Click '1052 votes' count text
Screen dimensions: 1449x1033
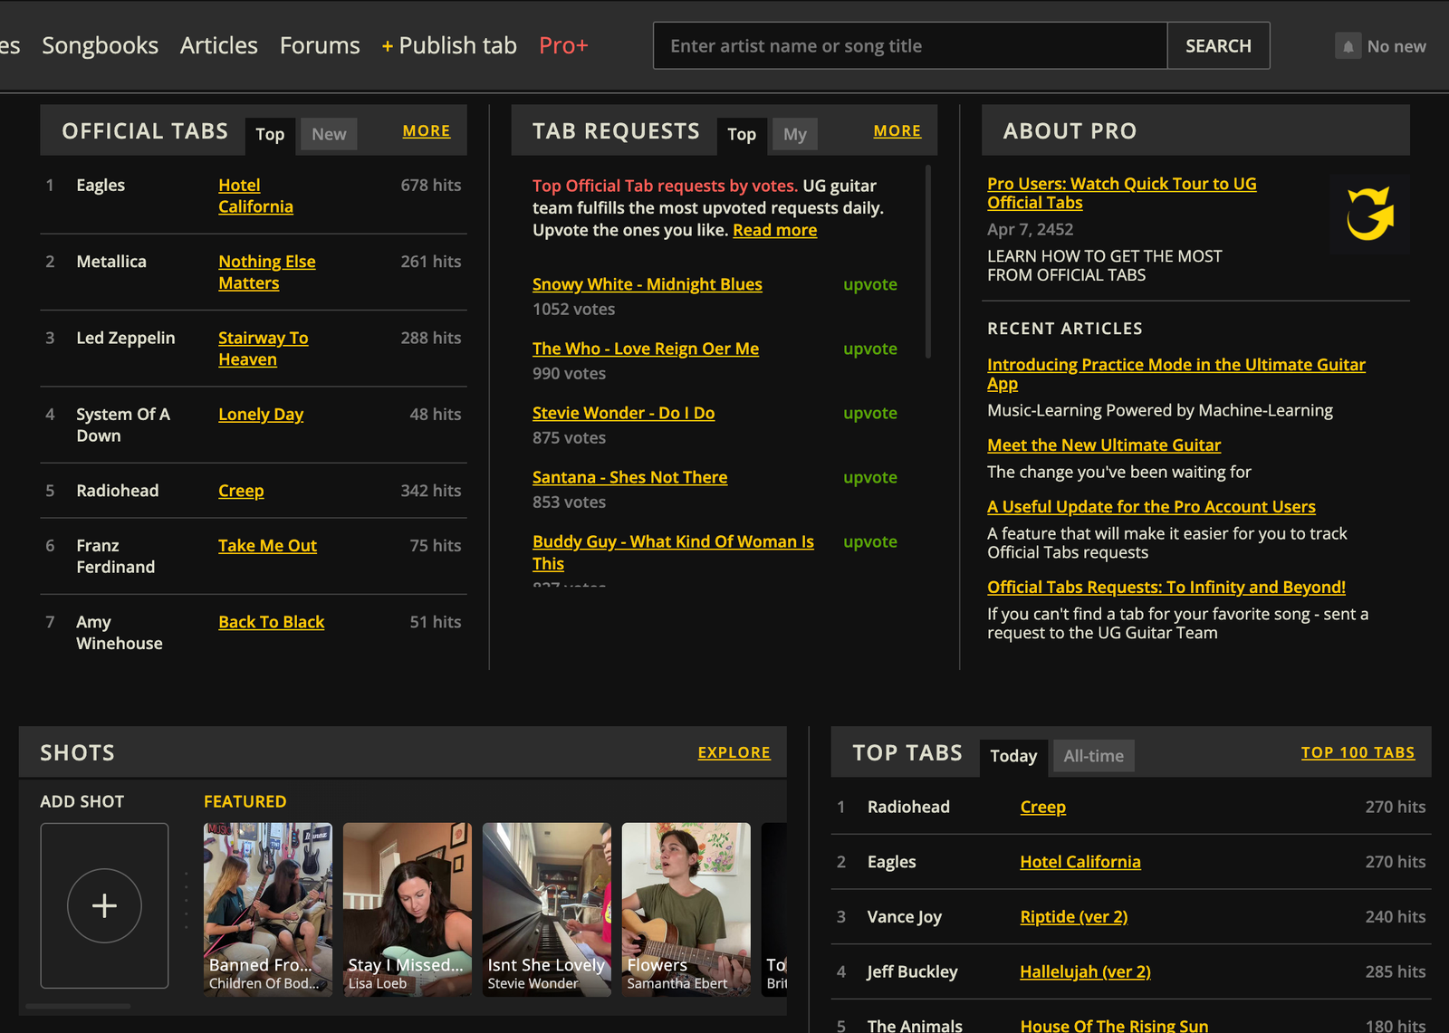point(574,310)
